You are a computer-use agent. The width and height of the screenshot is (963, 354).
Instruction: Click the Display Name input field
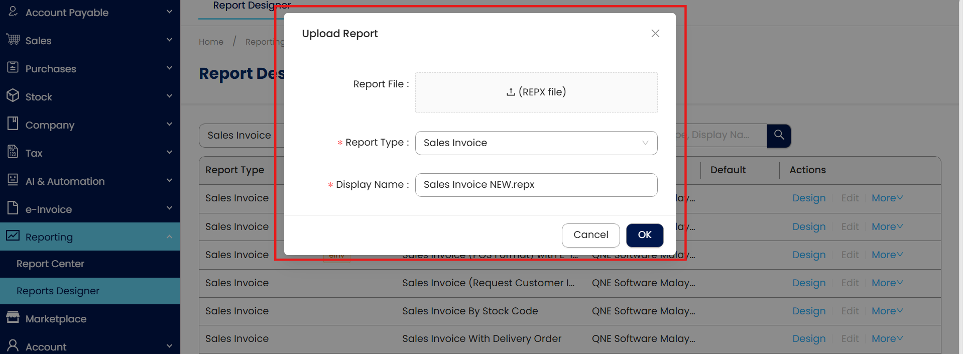536,185
